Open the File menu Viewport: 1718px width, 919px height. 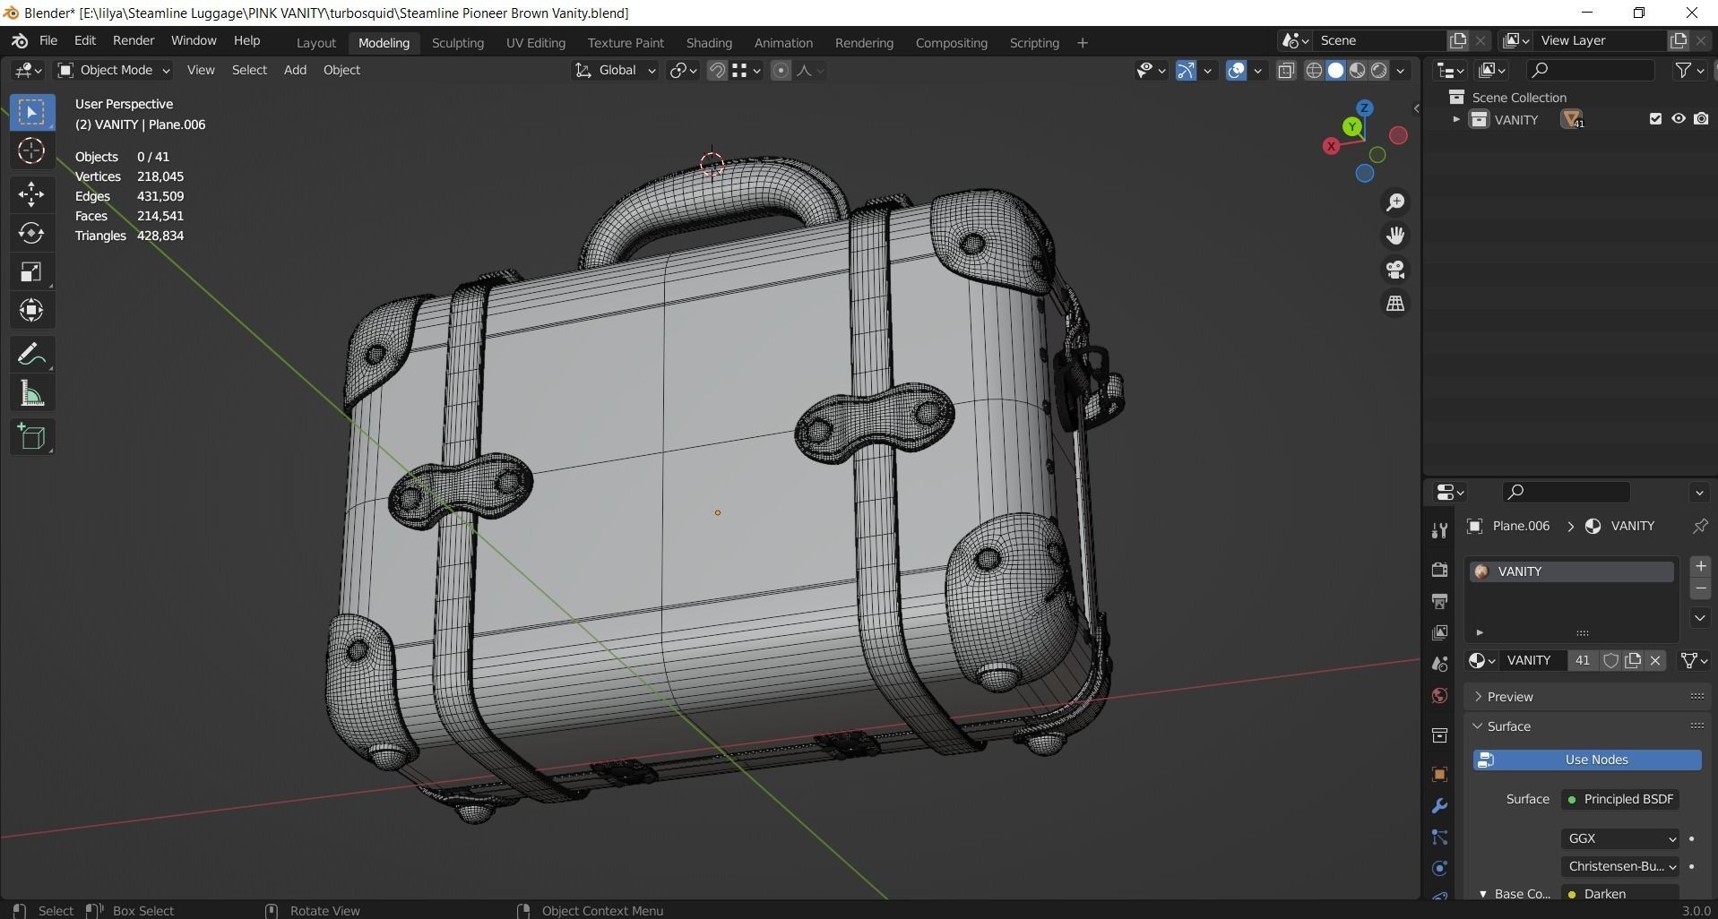point(48,41)
